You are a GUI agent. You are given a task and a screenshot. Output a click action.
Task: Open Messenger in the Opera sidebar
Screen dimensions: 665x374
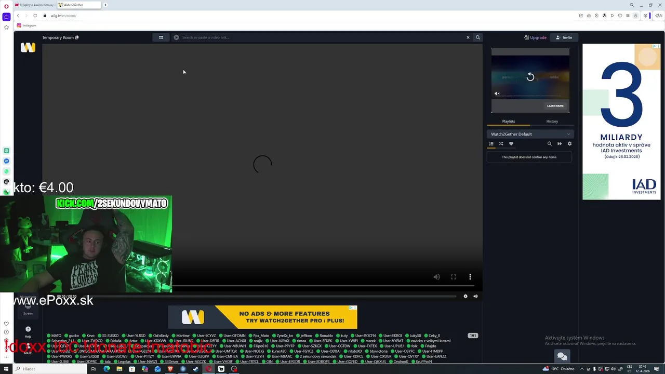coord(6,161)
